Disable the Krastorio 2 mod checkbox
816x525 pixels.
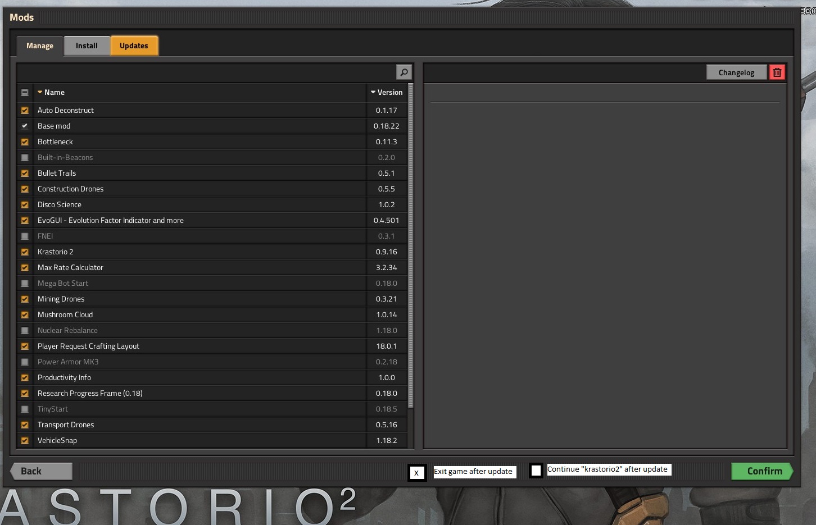pos(25,252)
